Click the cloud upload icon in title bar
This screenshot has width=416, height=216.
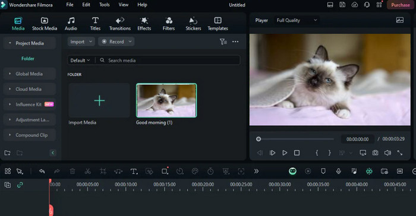tap(355, 5)
